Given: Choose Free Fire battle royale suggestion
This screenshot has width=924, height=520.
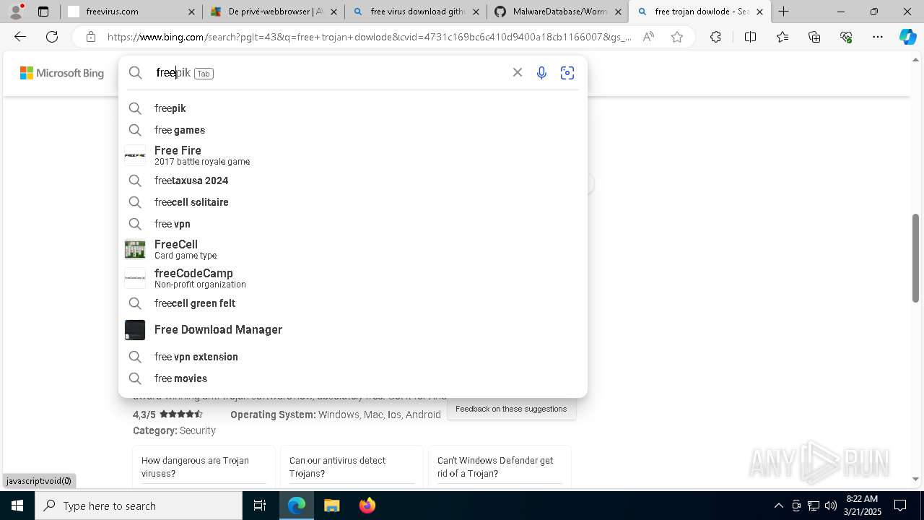Looking at the screenshot, I should coord(353,155).
